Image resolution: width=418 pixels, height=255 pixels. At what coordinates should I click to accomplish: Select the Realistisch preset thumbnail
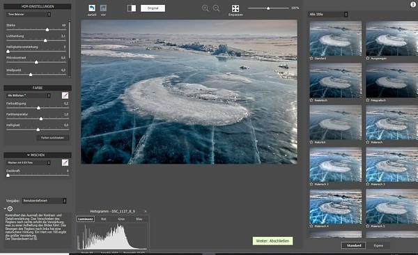pyautogui.click(x=336, y=80)
